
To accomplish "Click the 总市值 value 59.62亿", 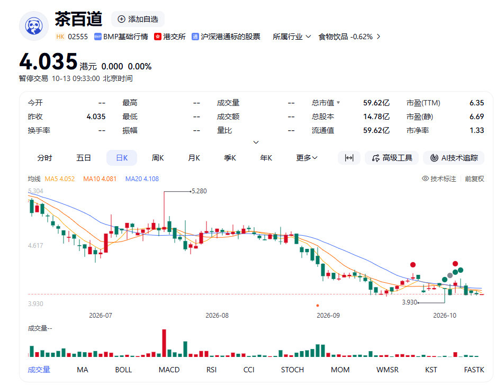I will (x=376, y=103).
